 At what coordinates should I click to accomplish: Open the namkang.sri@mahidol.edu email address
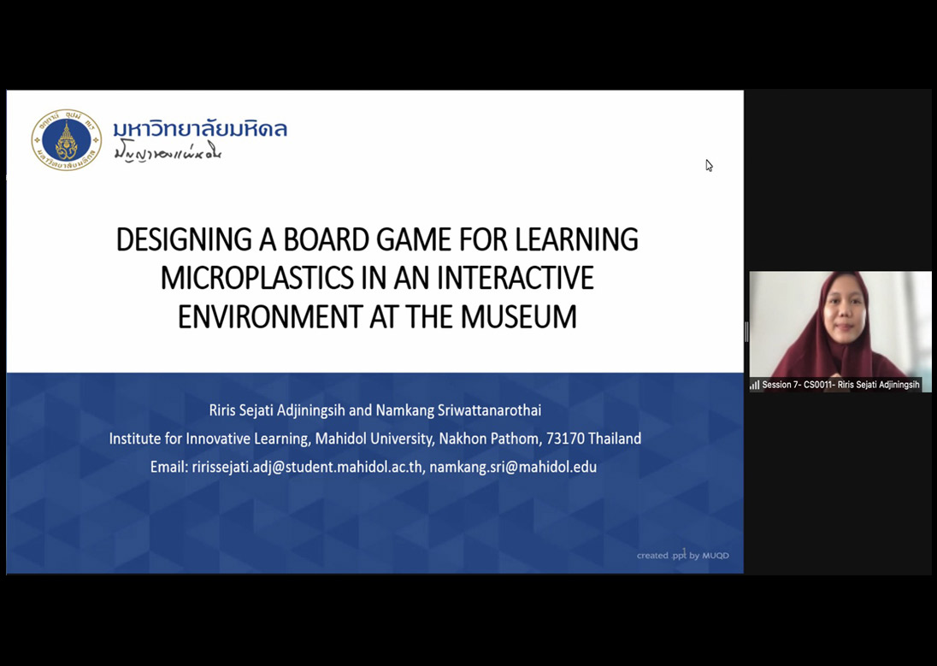tap(513, 467)
